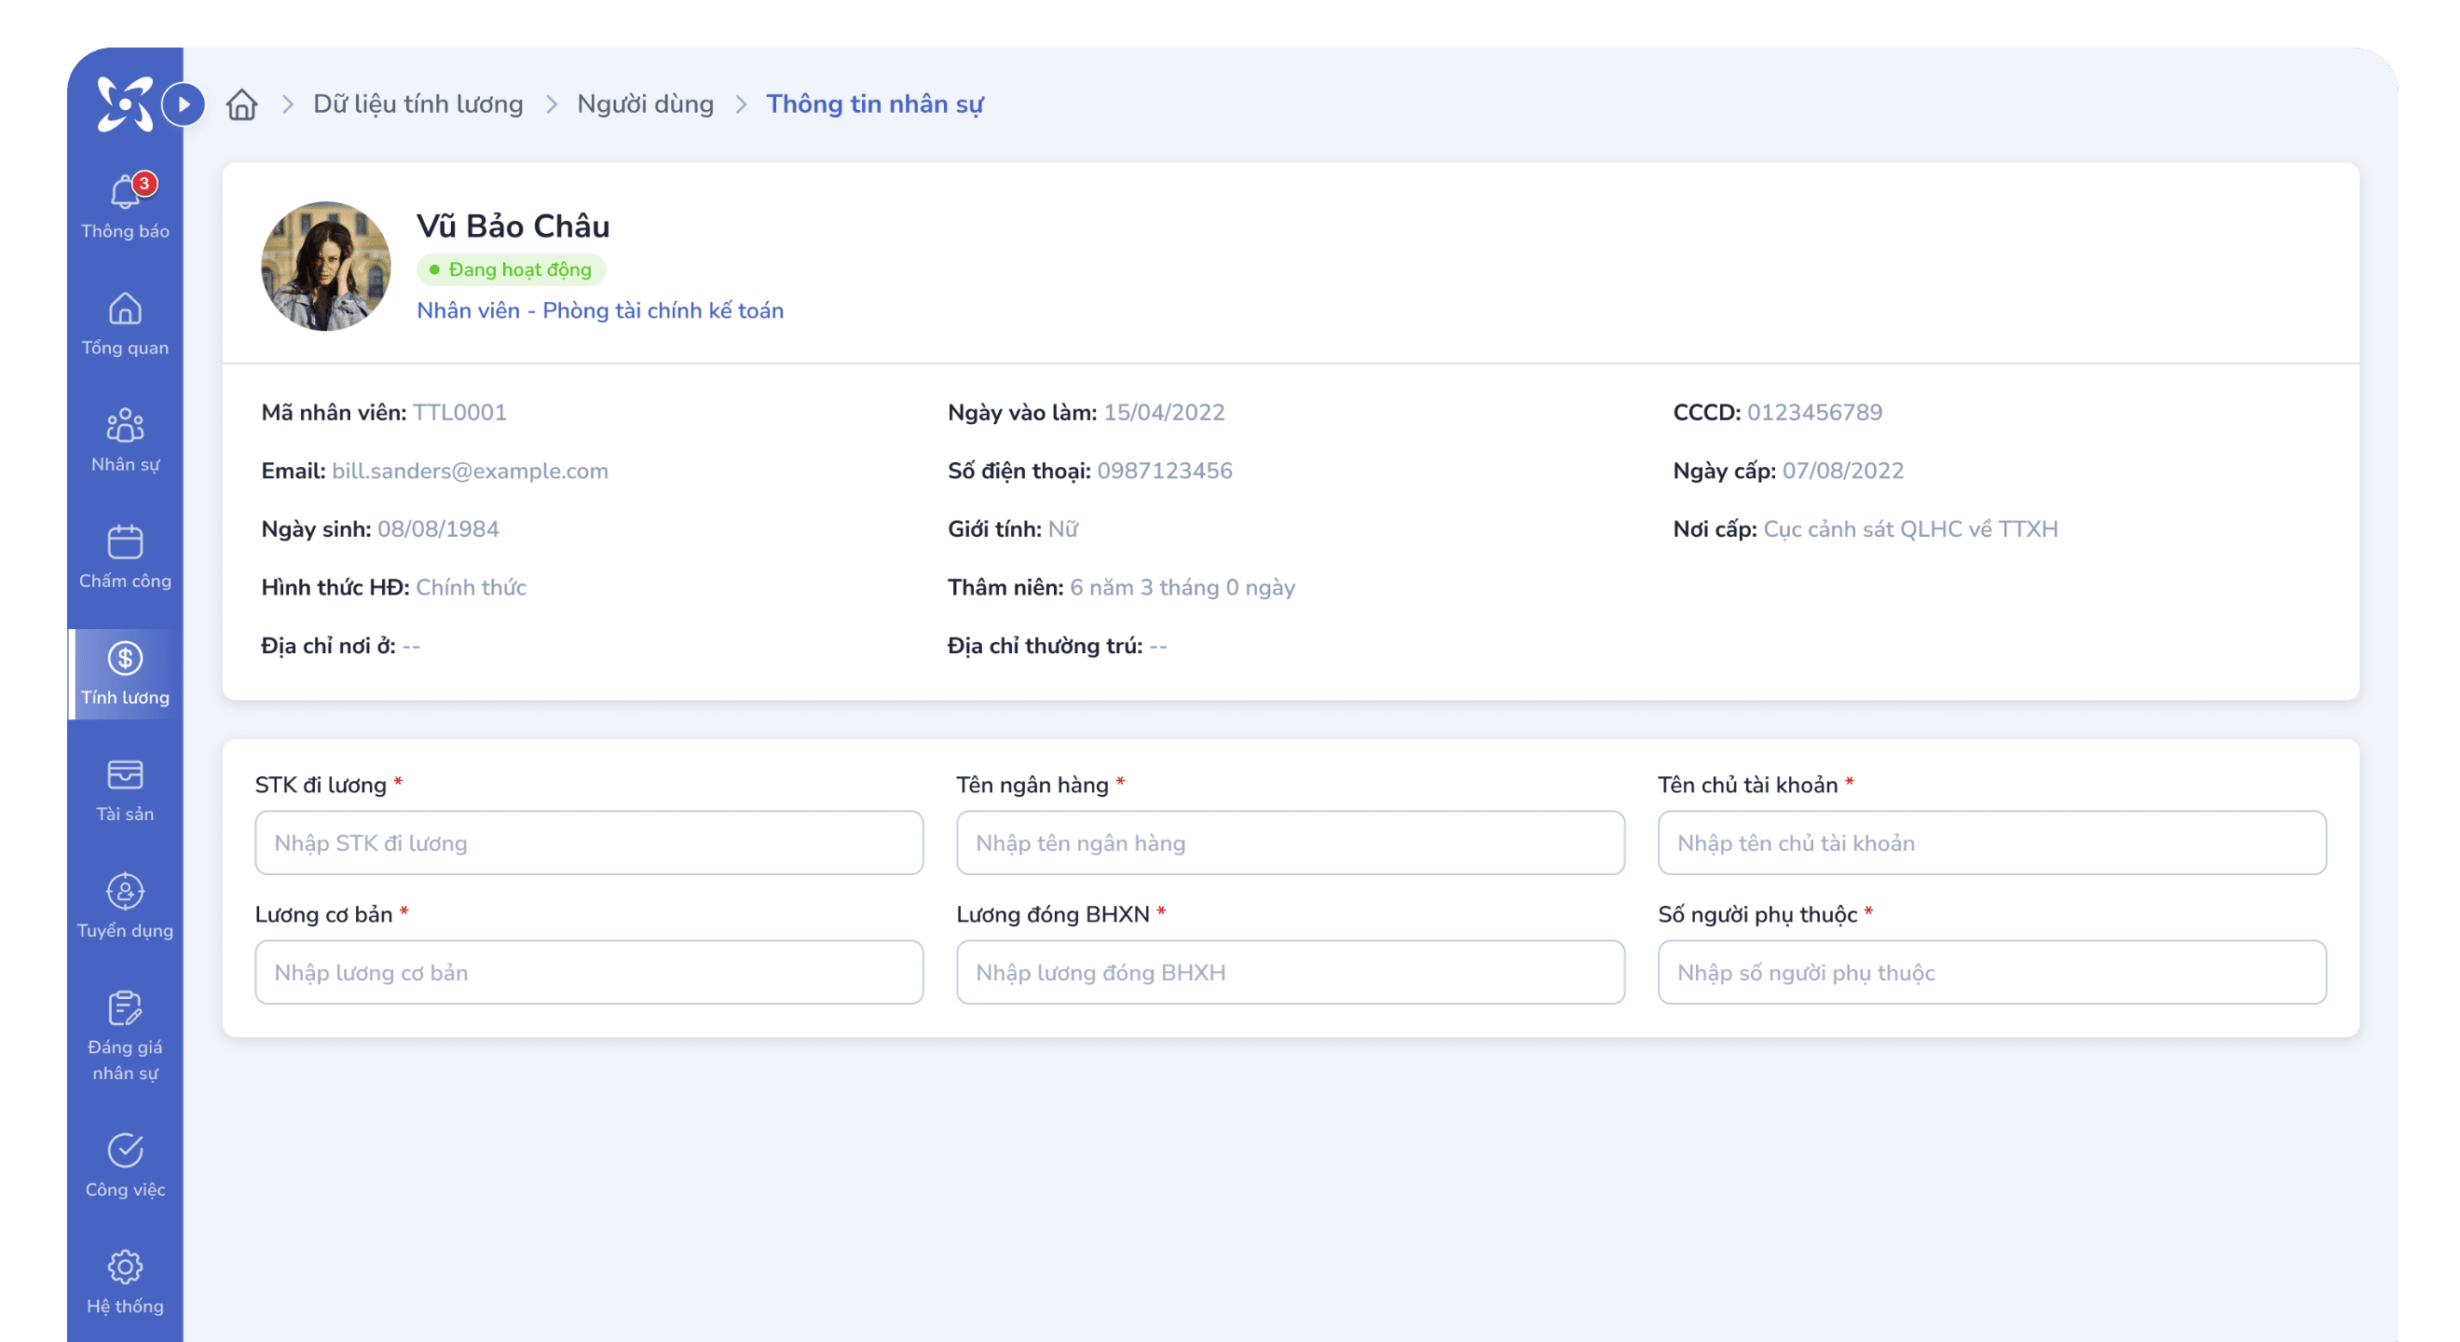Open Đánh giá nhân sự evaluation icon
The width and height of the screenshot is (2460, 1342).
125,1008
